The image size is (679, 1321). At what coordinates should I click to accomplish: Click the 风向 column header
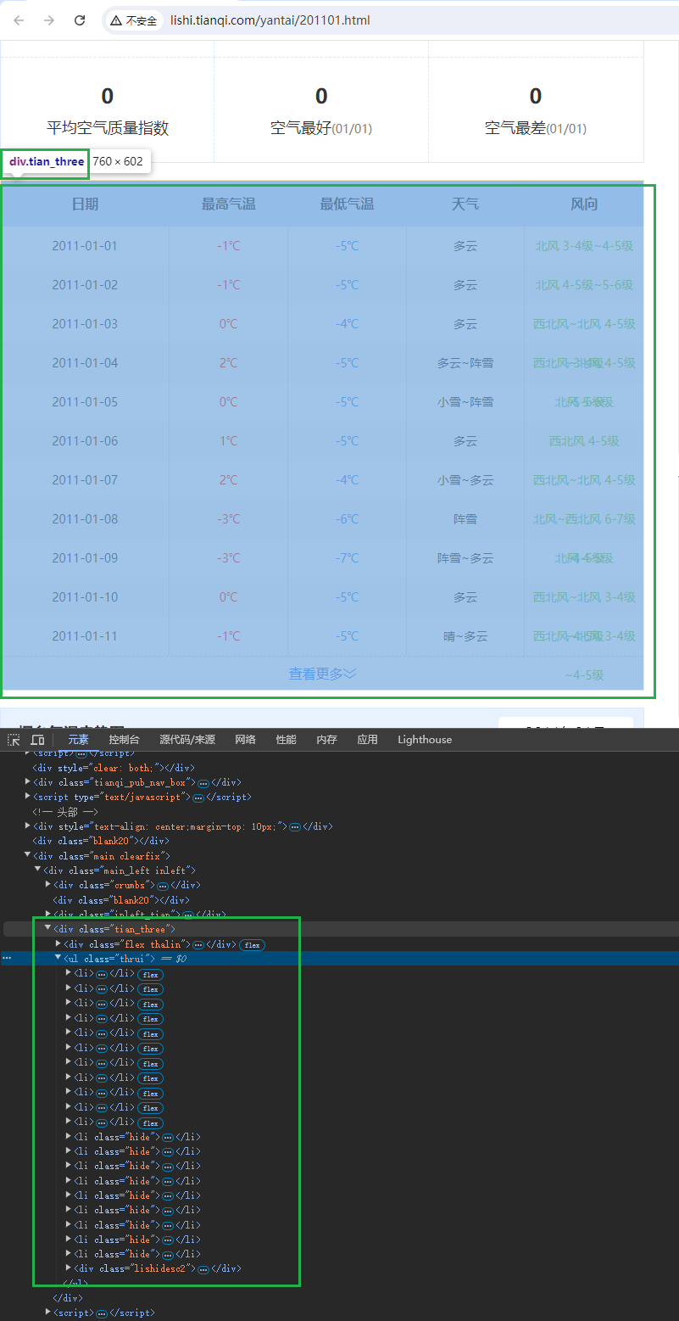584,204
